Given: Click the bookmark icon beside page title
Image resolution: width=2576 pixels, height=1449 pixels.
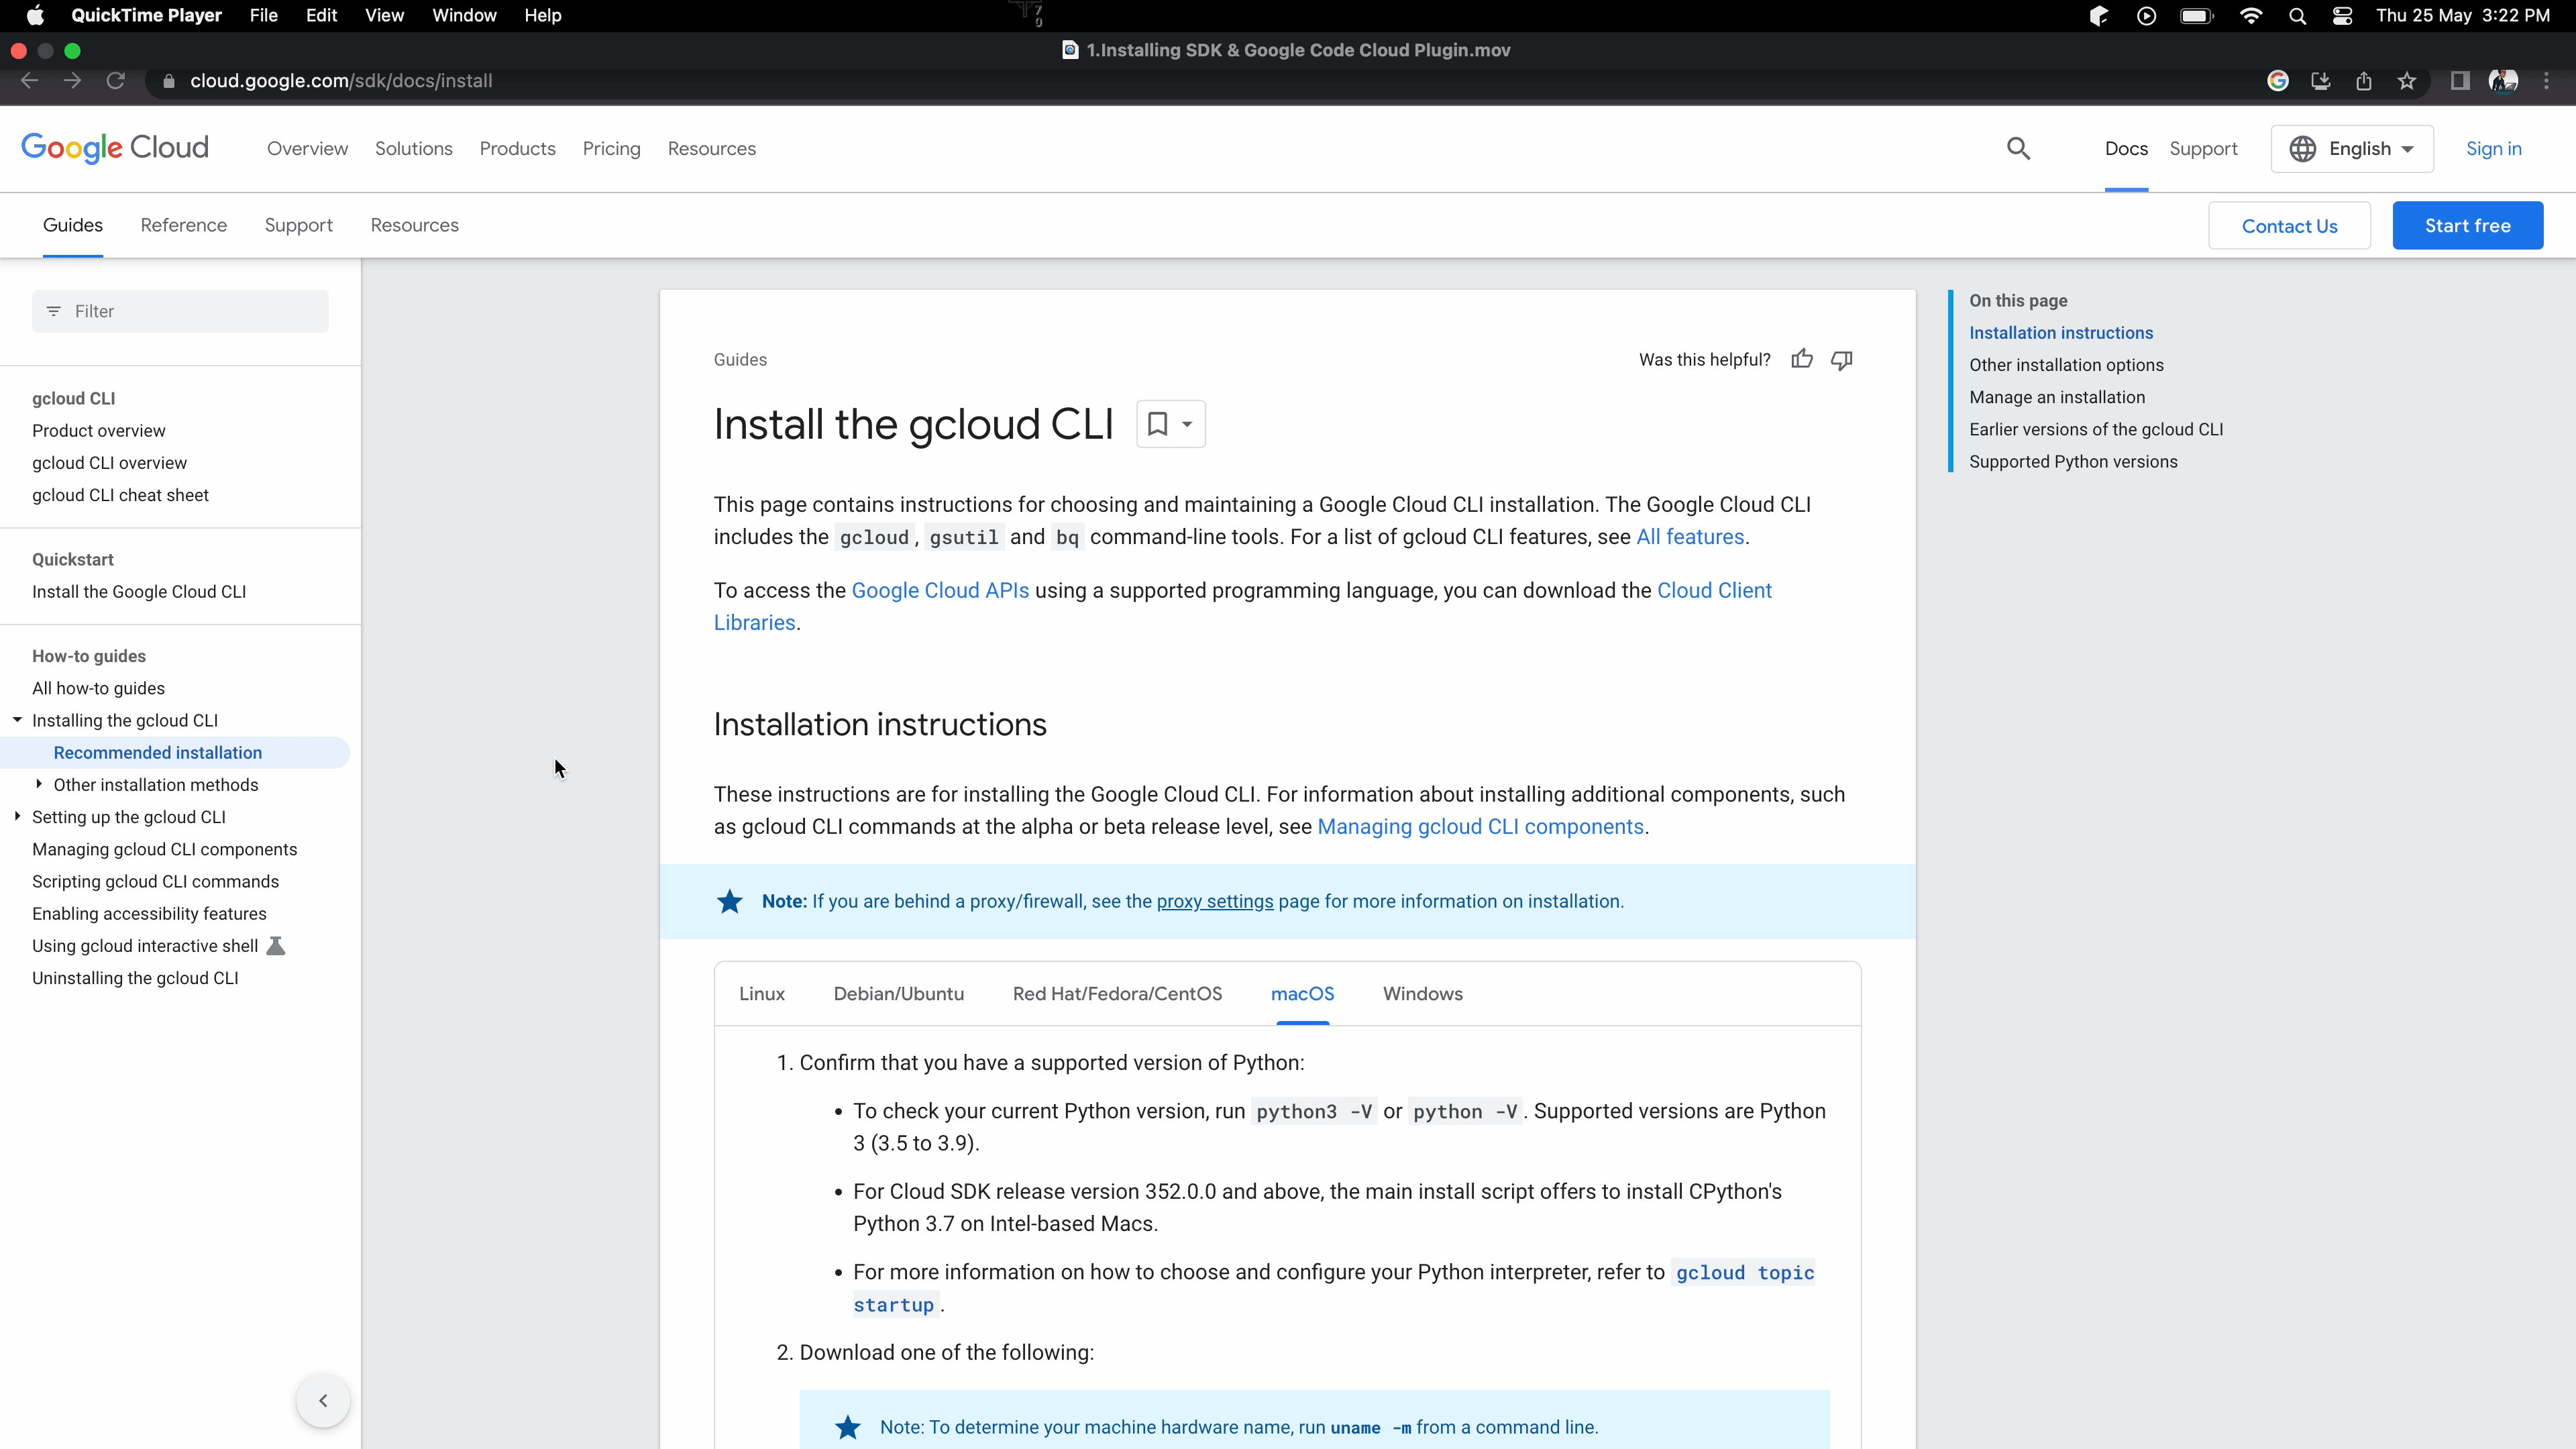Looking at the screenshot, I should [1158, 424].
